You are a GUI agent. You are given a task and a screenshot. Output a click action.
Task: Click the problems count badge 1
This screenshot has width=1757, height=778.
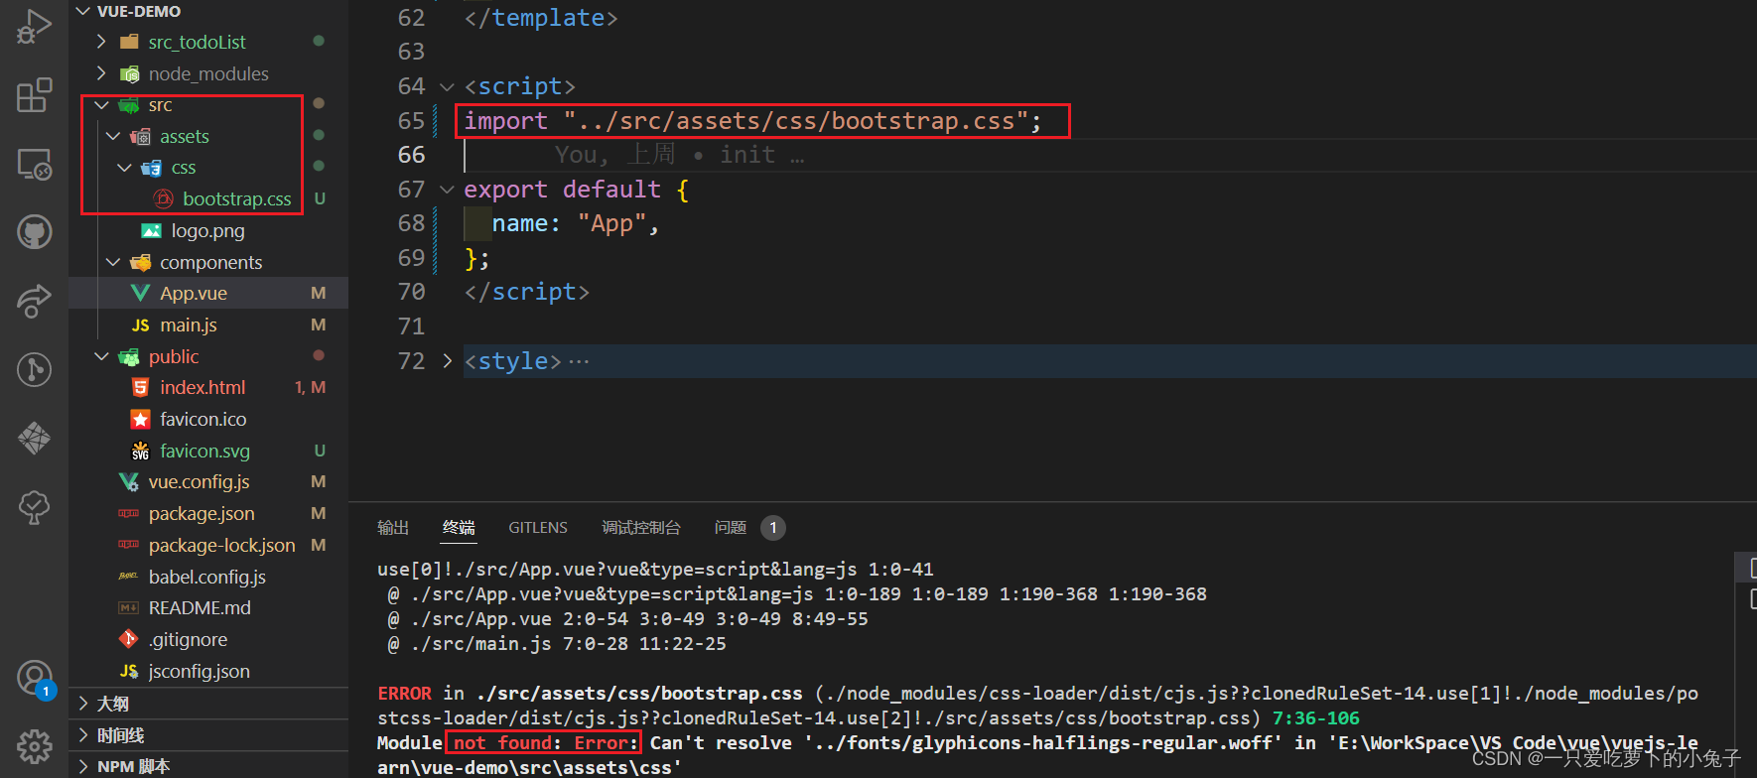pos(773,528)
